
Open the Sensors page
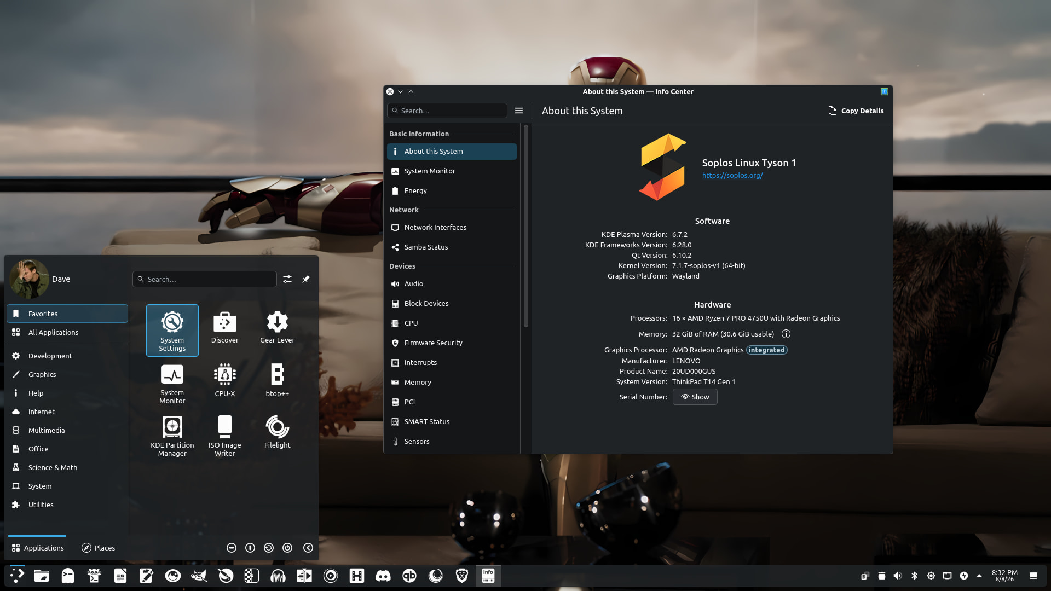pos(452,441)
